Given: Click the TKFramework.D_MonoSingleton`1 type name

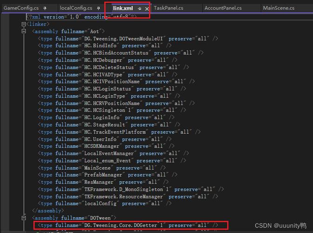Looking at the screenshot, I should pos(127,189).
